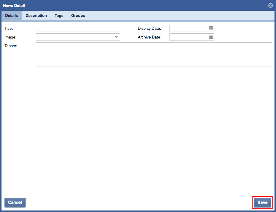Select the Details tab
Screen dimensions: 276x212
(11, 16)
